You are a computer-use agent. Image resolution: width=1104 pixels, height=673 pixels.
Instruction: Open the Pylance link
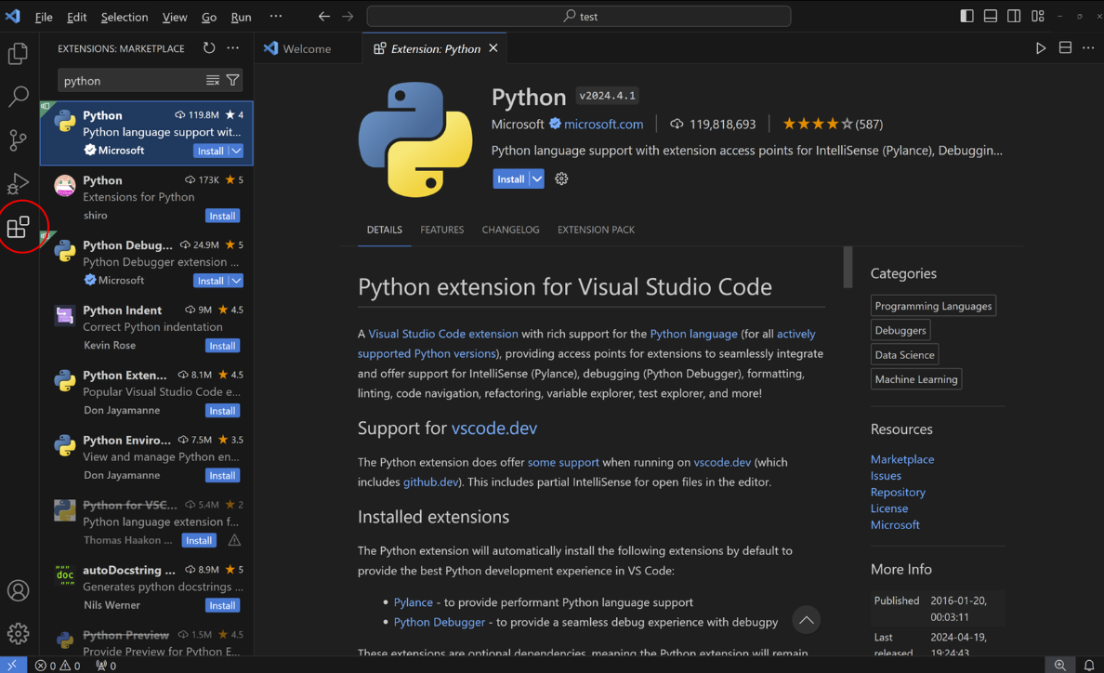tap(414, 602)
